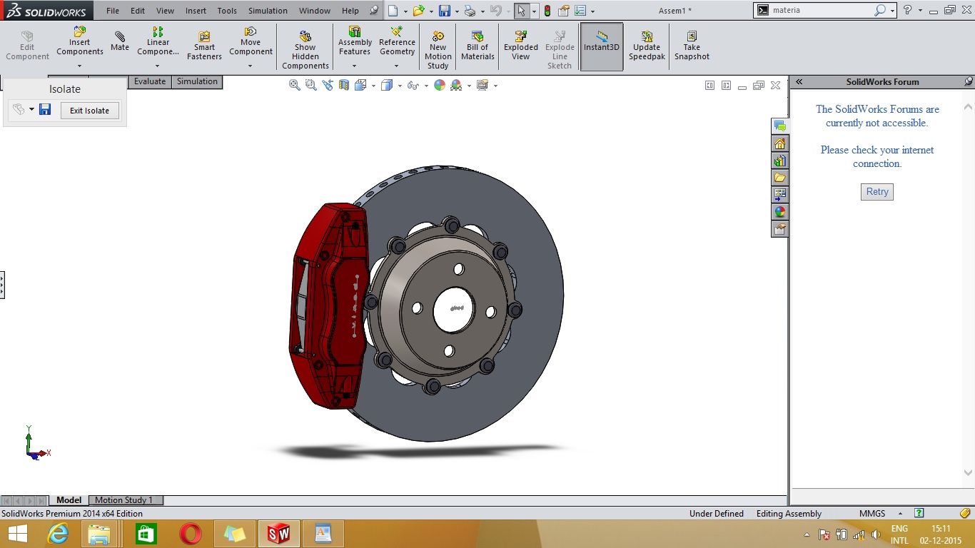Click the Exit Isolate button

click(x=90, y=111)
